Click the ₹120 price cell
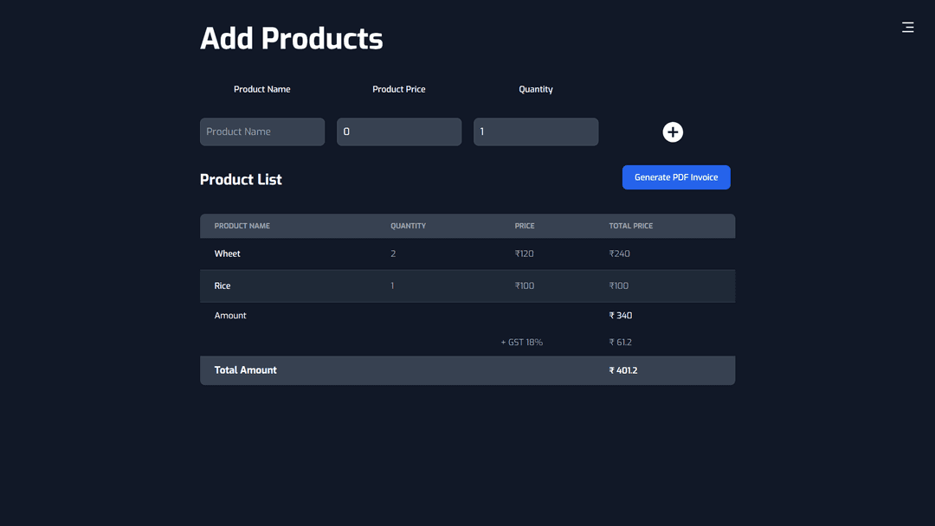This screenshot has width=935, height=526. 525,253
